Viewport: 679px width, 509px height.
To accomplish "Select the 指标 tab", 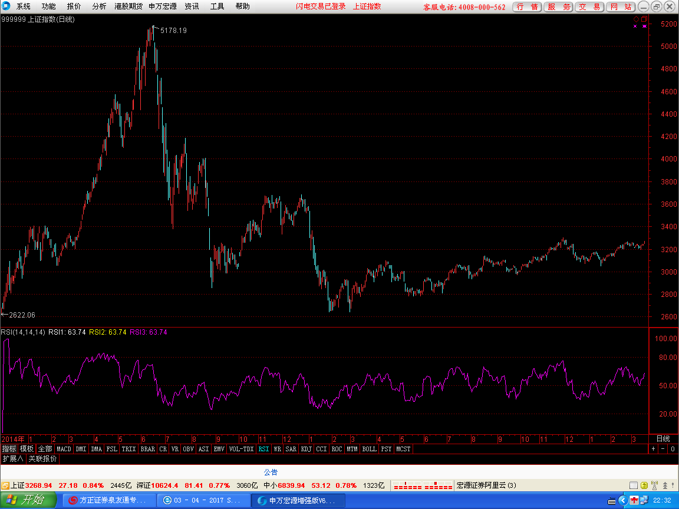I will pyautogui.click(x=9, y=449).
